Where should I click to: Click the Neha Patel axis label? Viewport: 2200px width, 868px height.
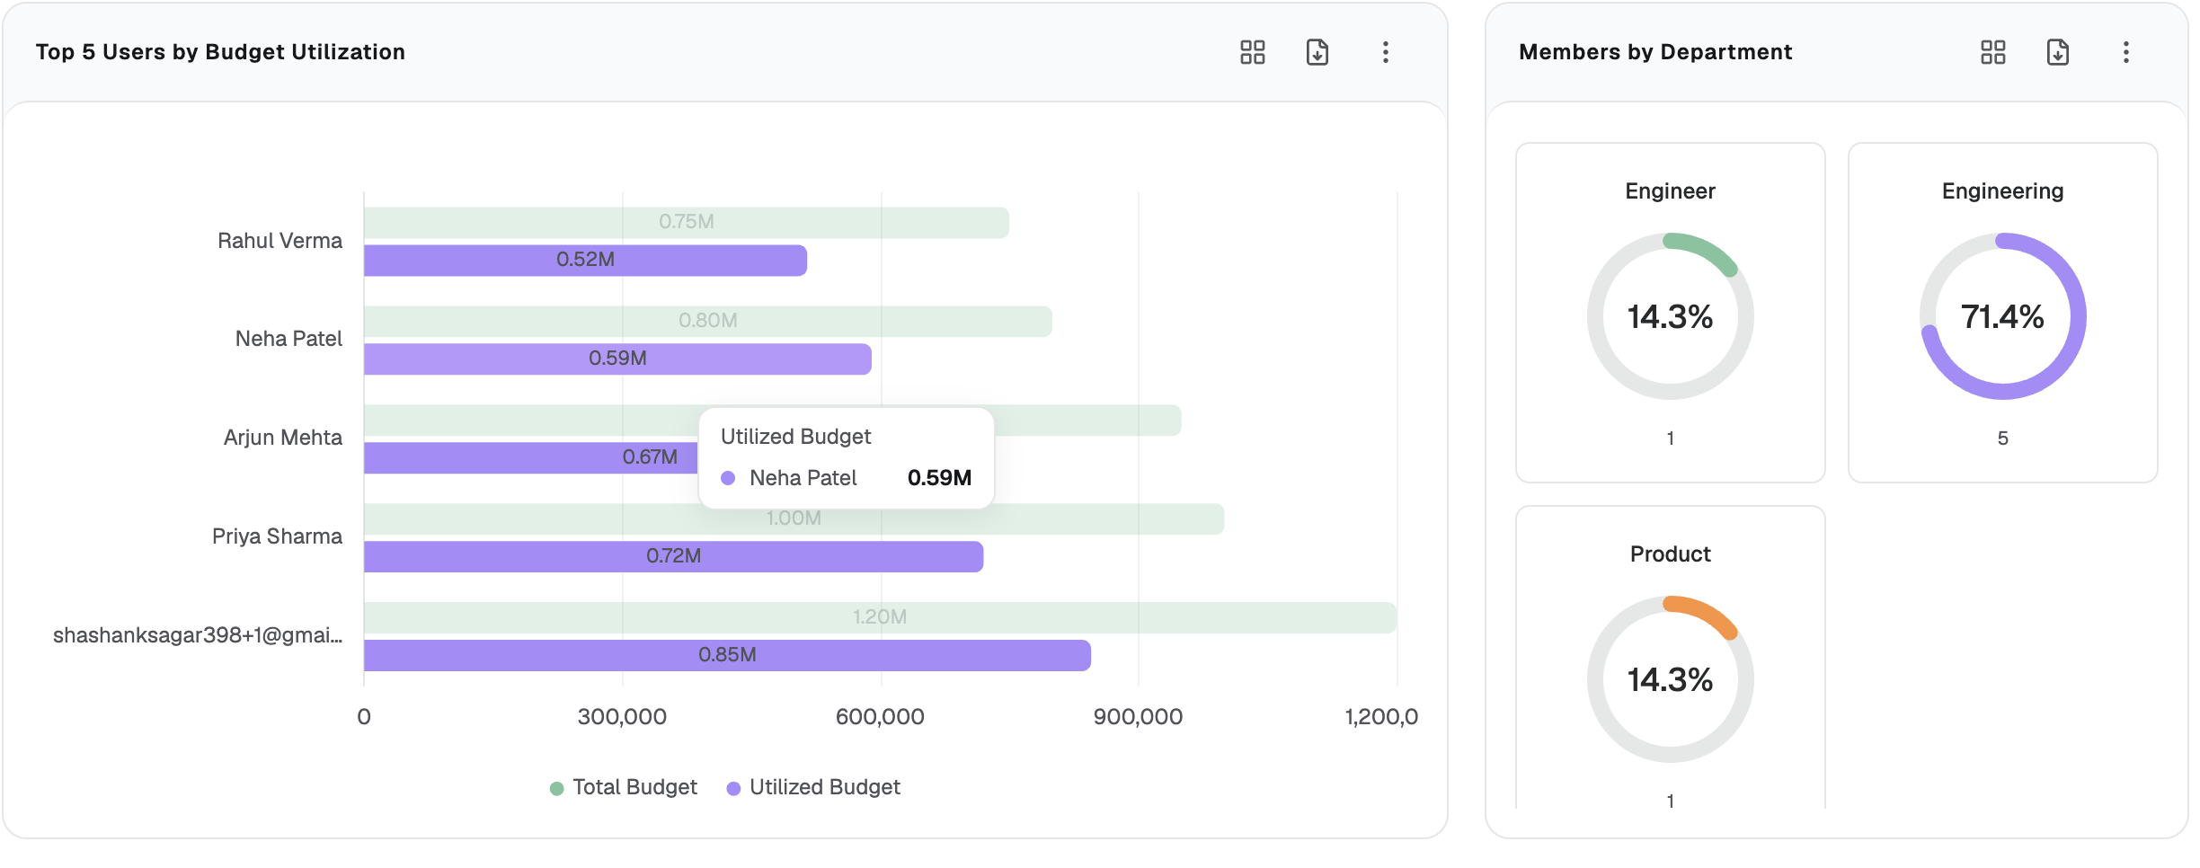pyautogui.click(x=288, y=339)
